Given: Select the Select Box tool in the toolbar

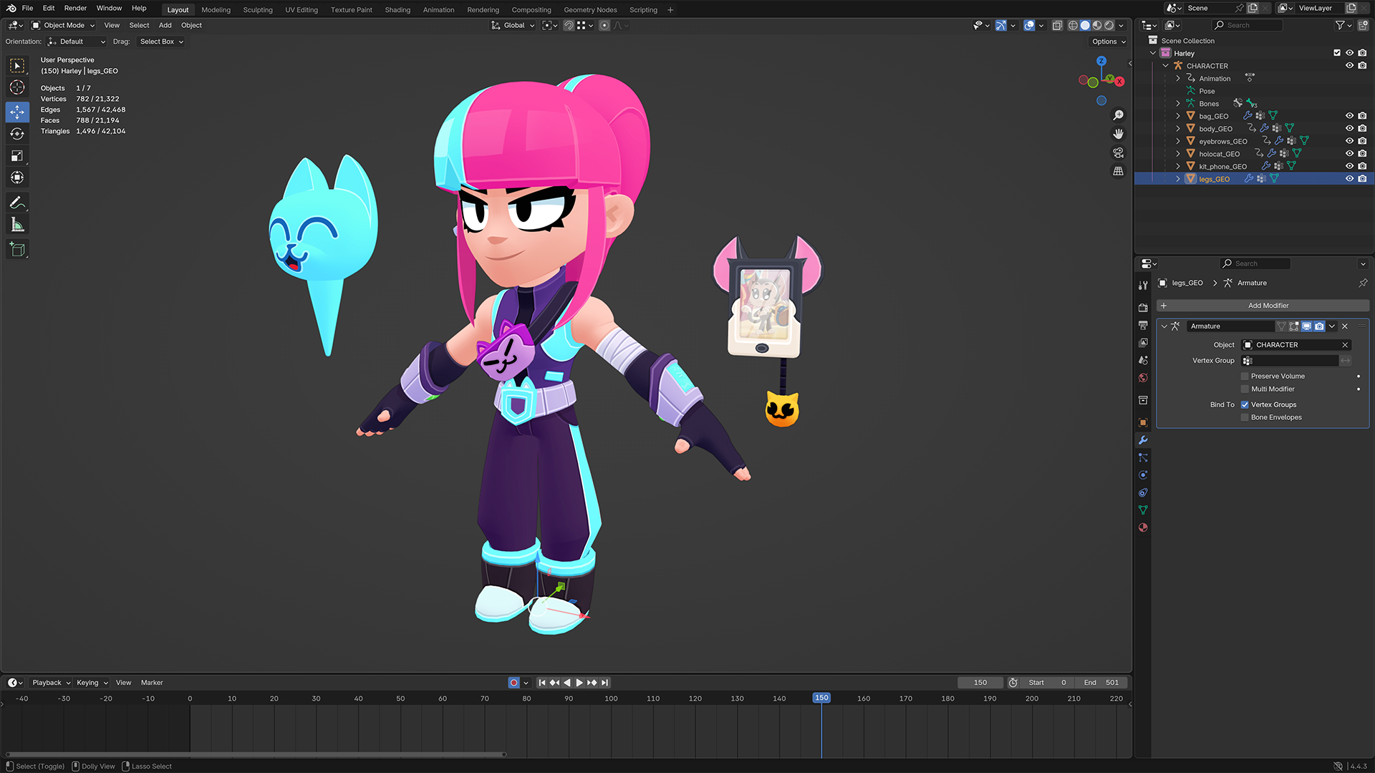Looking at the screenshot, I should click(17, 66).
